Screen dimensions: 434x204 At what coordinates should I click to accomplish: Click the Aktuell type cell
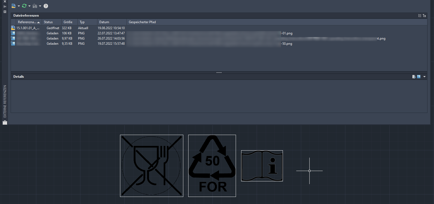click(x=83, y=28)
